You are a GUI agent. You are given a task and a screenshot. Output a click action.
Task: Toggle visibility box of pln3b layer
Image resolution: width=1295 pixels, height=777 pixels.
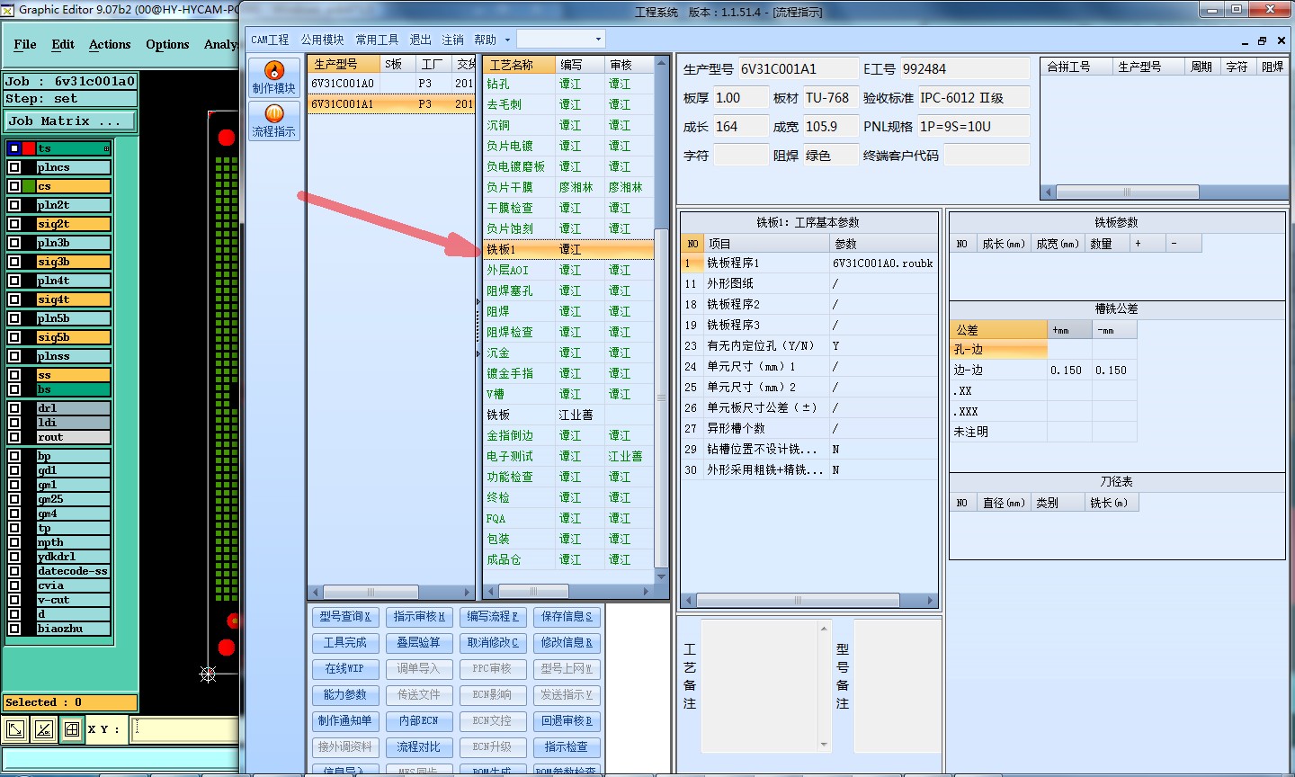point(14,243)
